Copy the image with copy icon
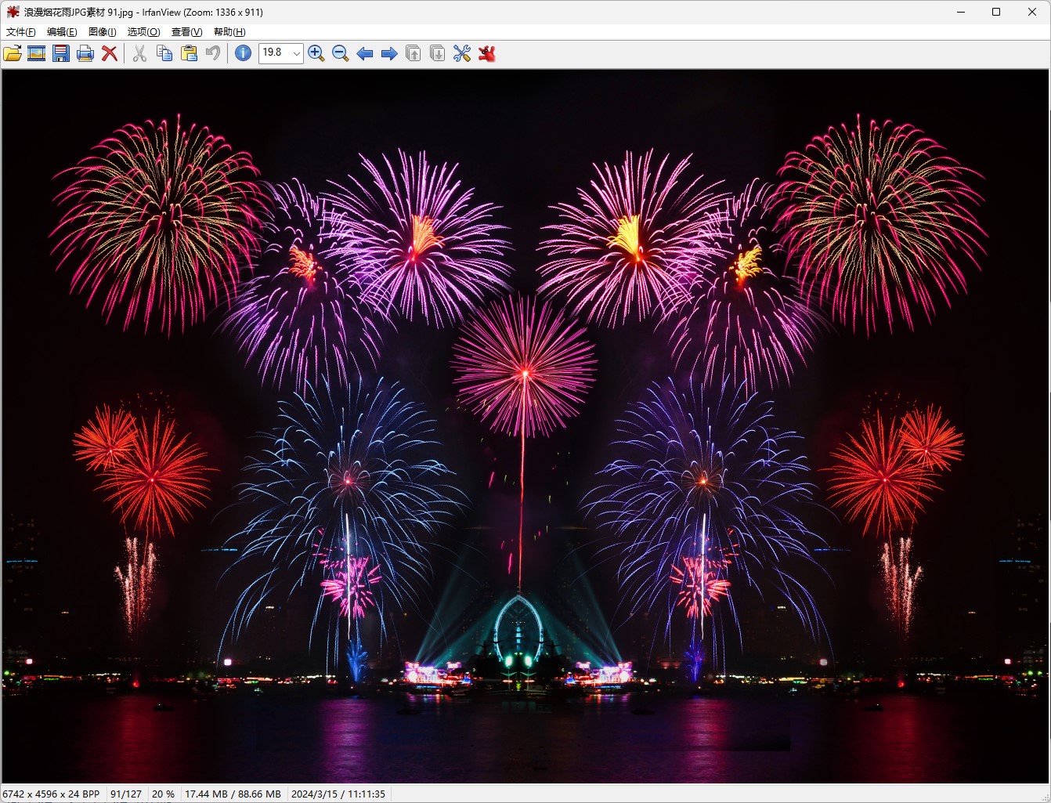Image resolution: width=1051 pixels, height=803 pixels. (x=164, y=53)
